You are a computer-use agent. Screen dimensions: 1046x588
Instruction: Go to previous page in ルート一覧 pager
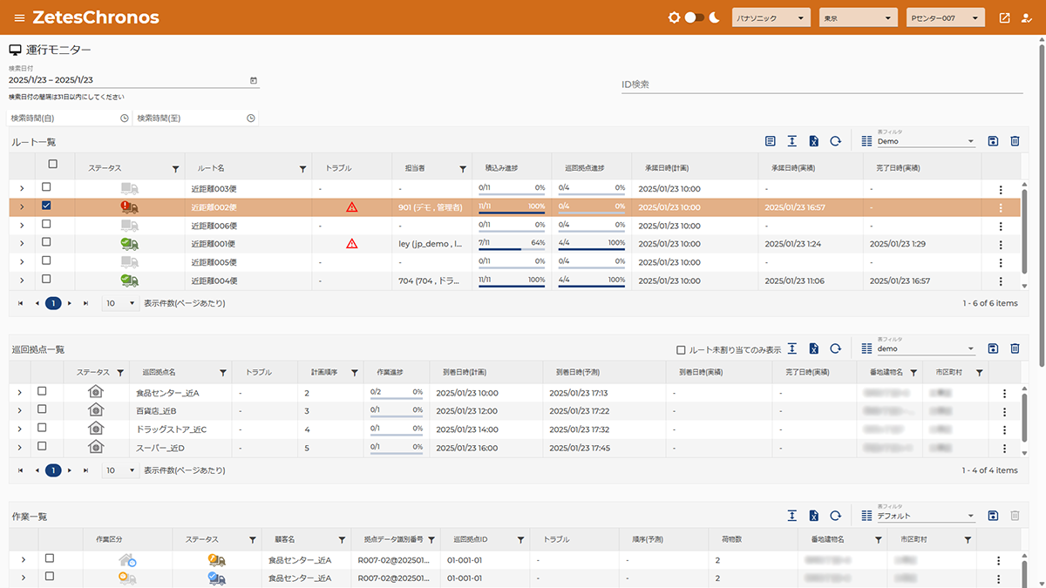click(x=37, y=303)
